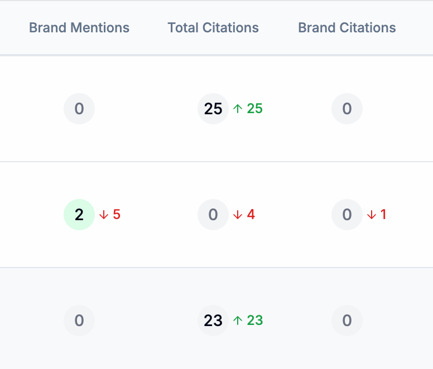Screen dimensions: 433x369
Task: Click the 25 Total Citations badge
Action: (213, 109)
